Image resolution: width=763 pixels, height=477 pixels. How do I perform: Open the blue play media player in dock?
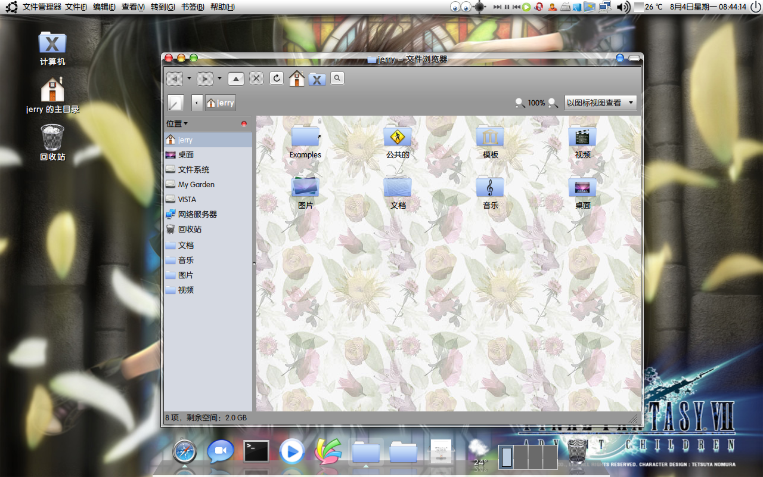coord(291,451)
